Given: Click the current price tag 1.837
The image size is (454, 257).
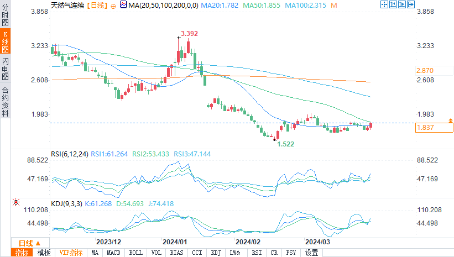Looking at the screenshot, I should 434,128.
